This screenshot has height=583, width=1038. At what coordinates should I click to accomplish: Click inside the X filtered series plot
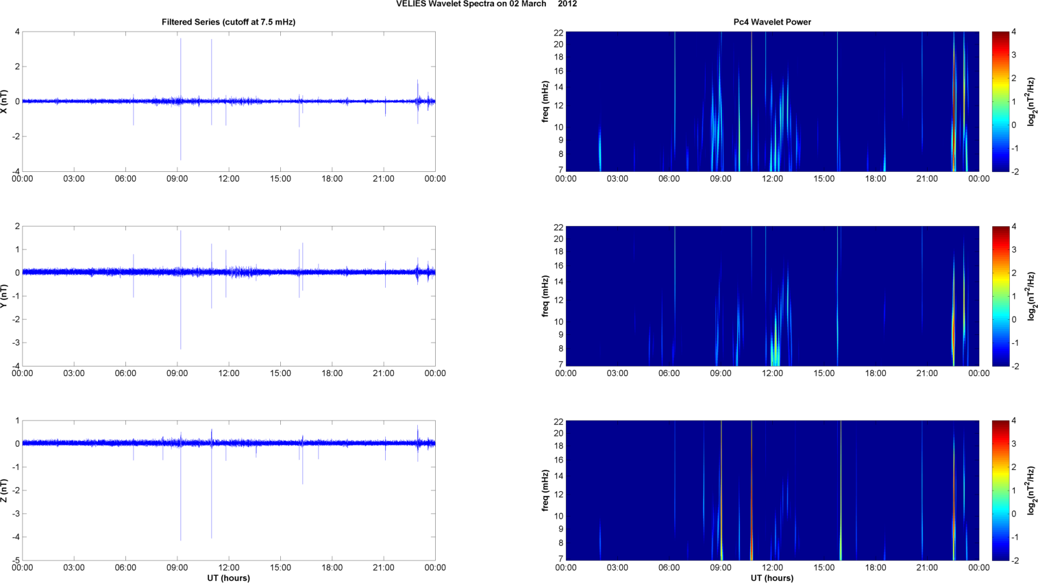[229, 101]
